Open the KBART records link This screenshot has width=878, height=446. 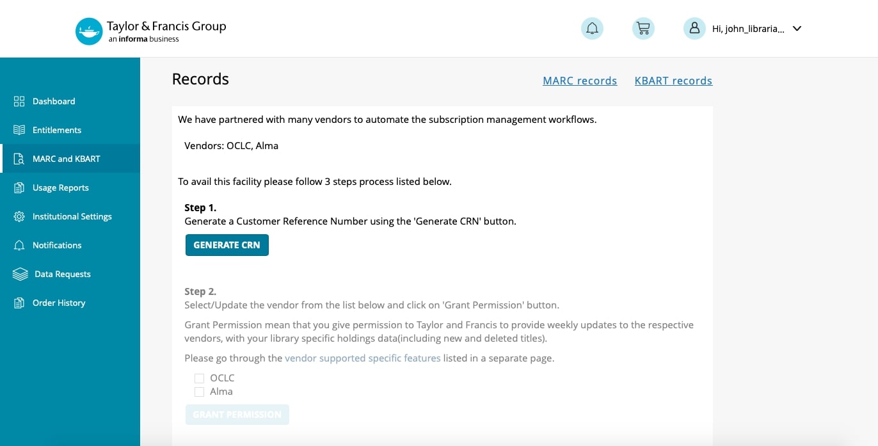pos(673,81)
